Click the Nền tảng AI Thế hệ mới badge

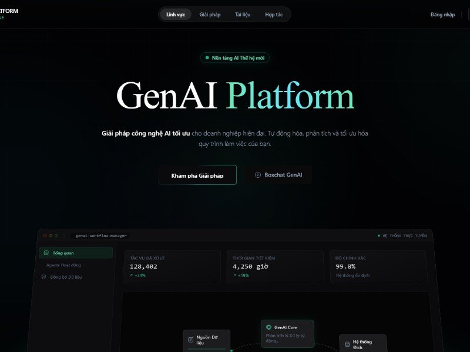tap(235, 58)
